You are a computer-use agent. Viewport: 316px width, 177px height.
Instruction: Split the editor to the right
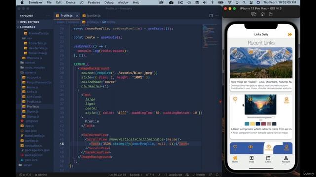point(211,15)
